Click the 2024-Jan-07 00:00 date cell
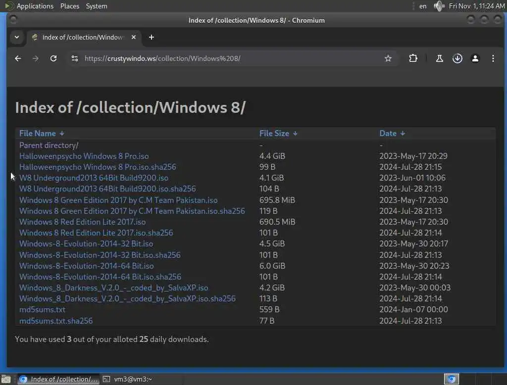 coord(413,310)
